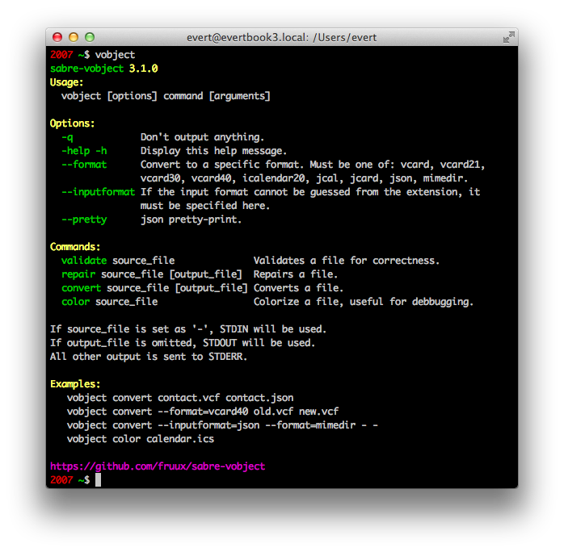Screen dimensions: 564x552
Task: Click 'Converts a file.' description
Action: 298,288
